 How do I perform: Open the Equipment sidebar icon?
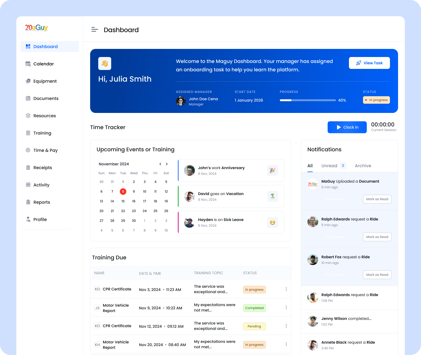pos(28,81)
